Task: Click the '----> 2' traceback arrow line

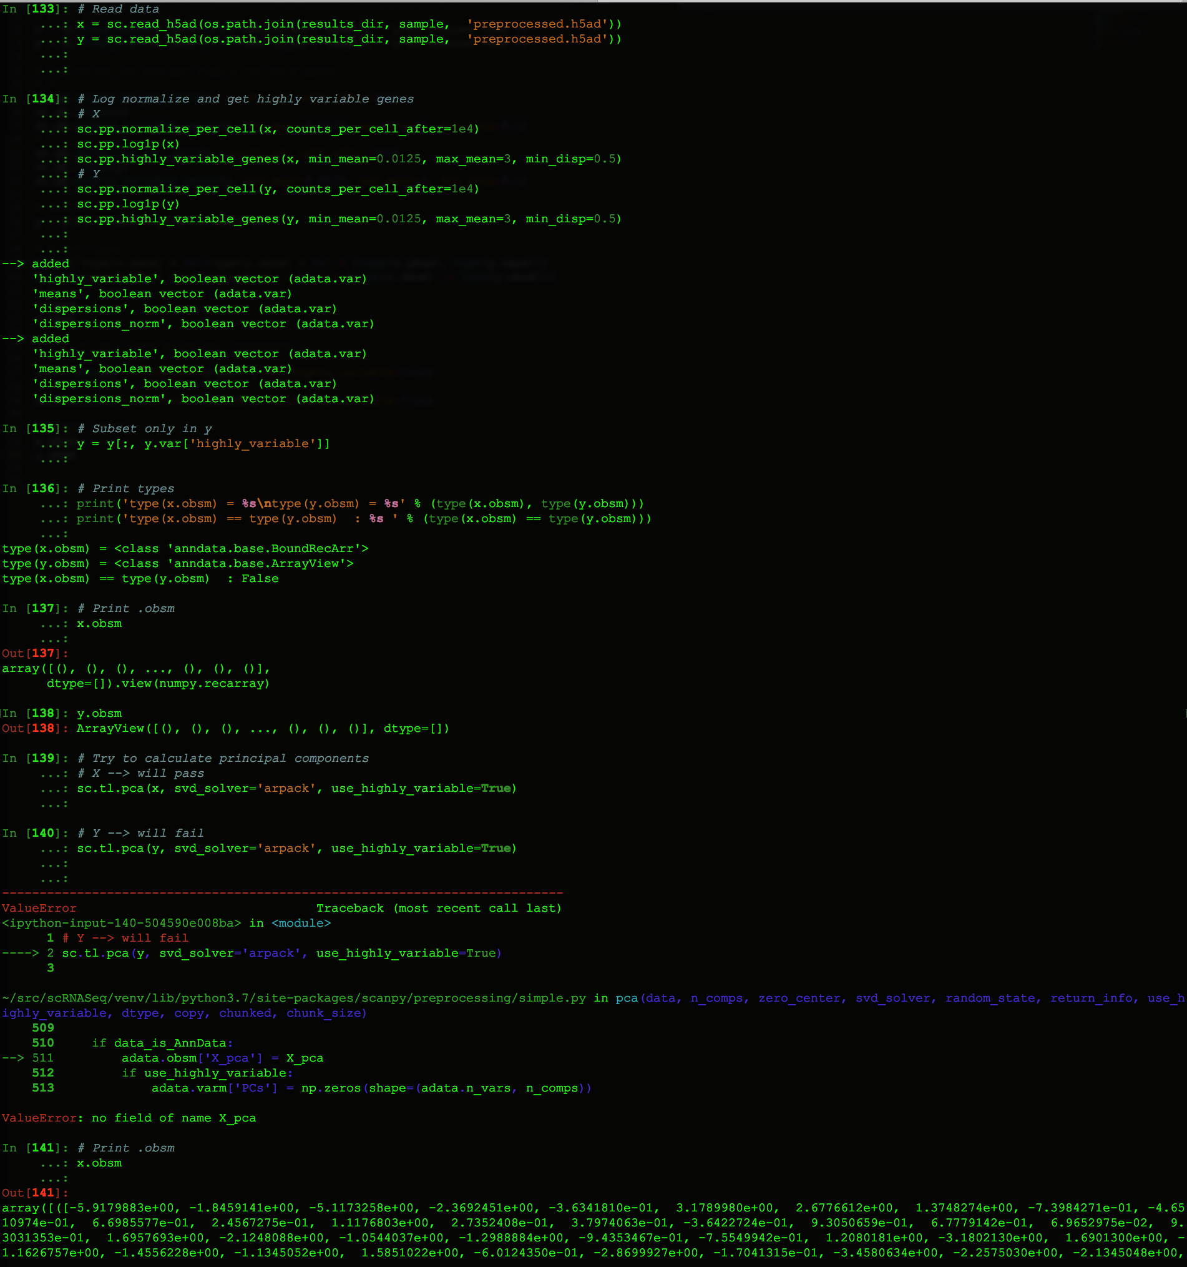Action: click(x=29, y=953)
